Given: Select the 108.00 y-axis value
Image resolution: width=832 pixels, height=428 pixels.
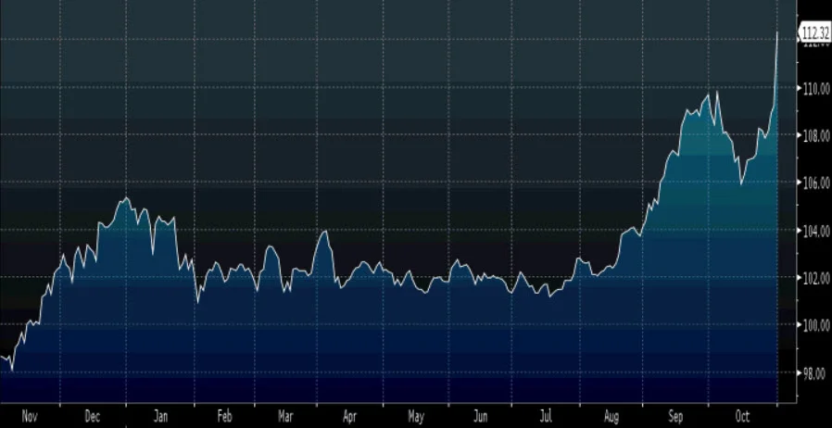Looking at the screenshot, I should 816,135.
